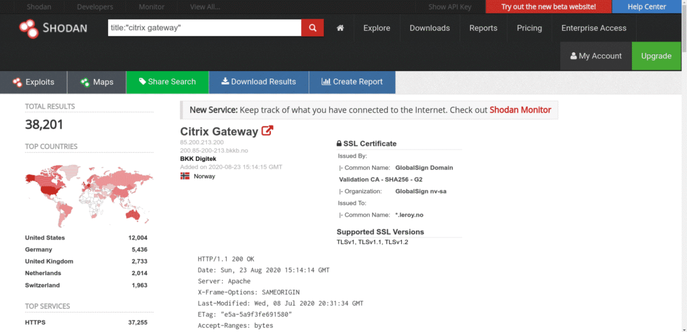Filter by United Kingdom country
687x332 pixels.
pyautogui.click(x=49, y=262)
